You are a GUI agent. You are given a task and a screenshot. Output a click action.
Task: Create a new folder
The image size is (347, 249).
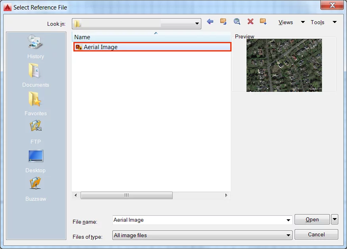click(263, 22)
